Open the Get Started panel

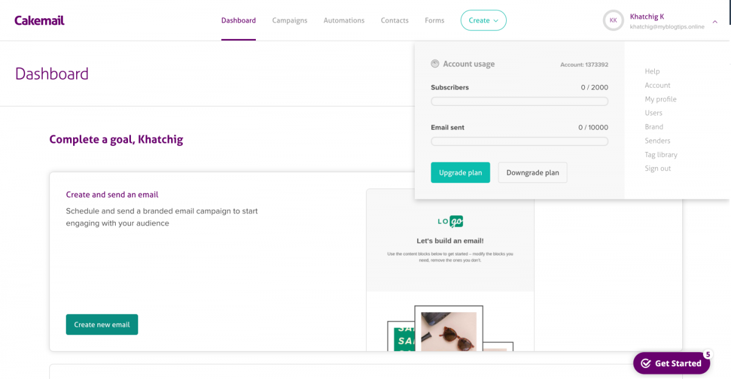tap(671, 363)
